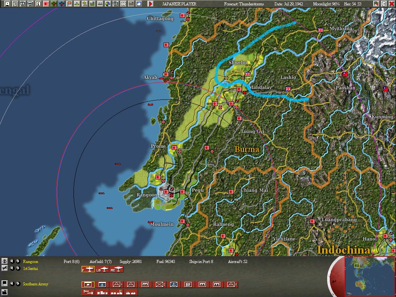Click the British flag unit near Lashio

[x=288, y=89]
